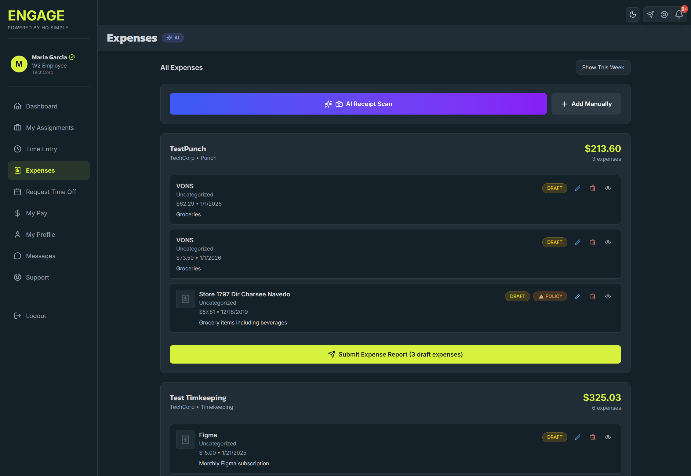The image size is (691, 476).
Task: Open the lifebuoy support icon in top bar
Action: pyautogui.click(x=664, y=14)
